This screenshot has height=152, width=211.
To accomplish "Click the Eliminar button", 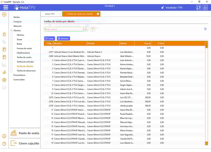I will point(63,38).
